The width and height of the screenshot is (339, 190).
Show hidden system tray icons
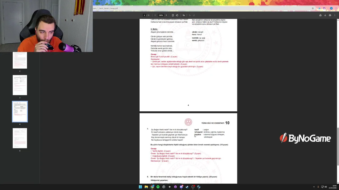click(x=314, y=187)
